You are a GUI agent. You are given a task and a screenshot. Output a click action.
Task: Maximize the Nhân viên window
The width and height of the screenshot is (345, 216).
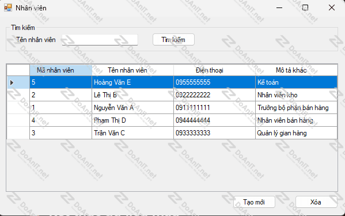tap(305, 7)
